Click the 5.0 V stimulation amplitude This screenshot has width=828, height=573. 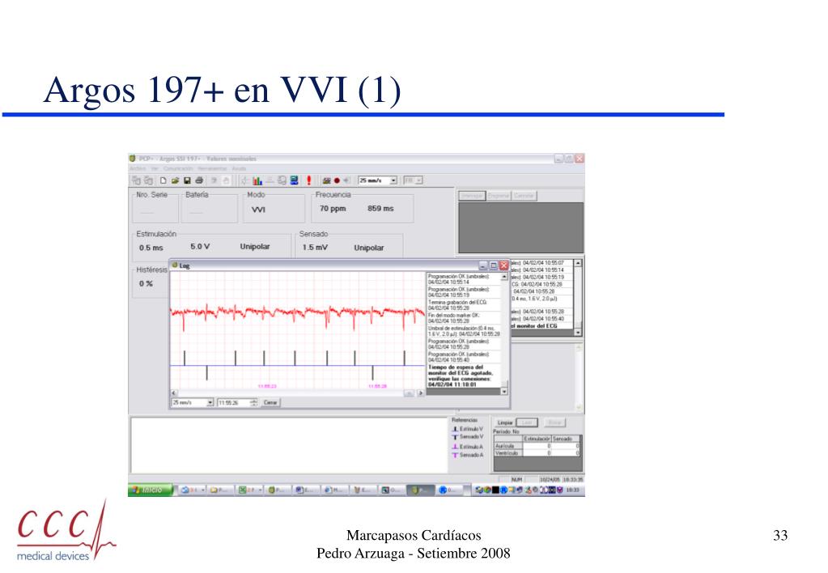[x=200, y=247]
